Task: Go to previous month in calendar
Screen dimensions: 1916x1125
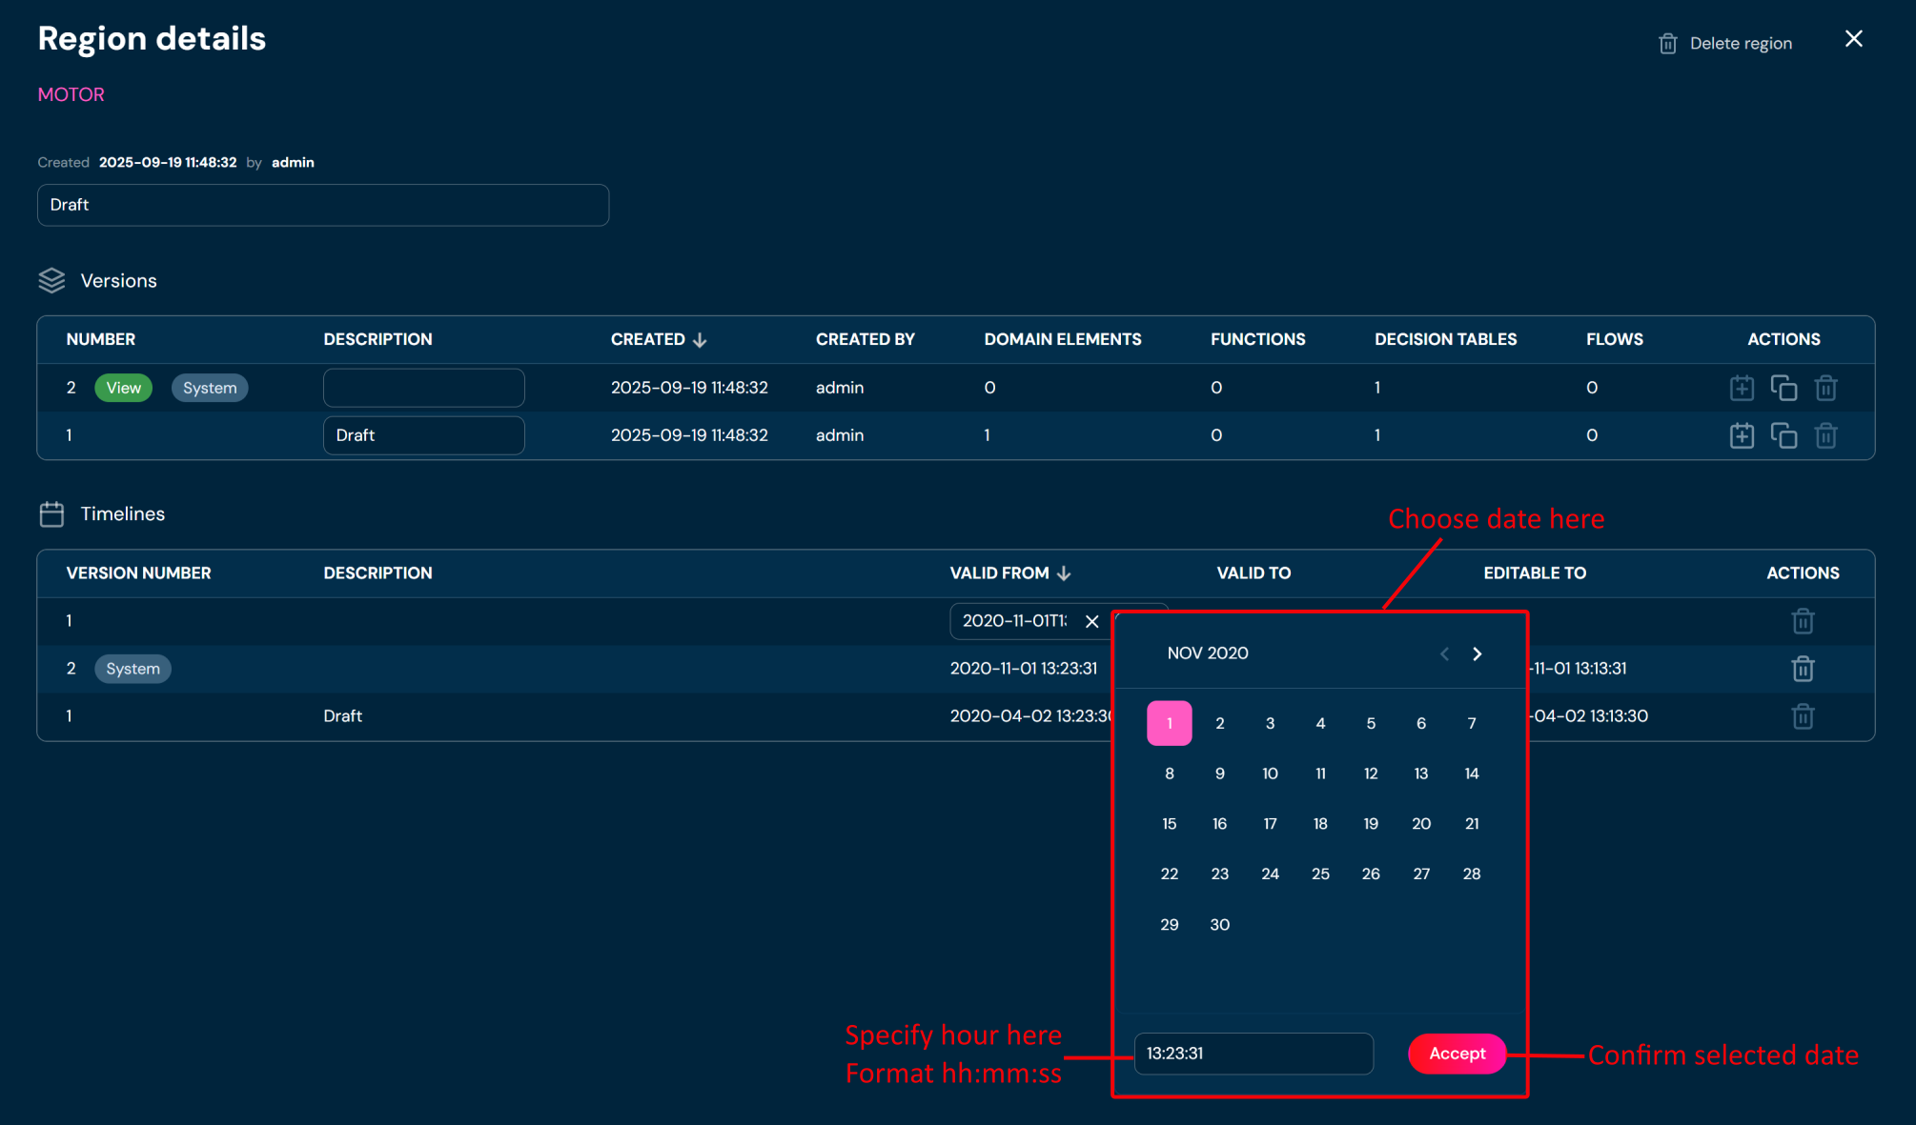Action: pyautogui.click(x=1444, y=653)
